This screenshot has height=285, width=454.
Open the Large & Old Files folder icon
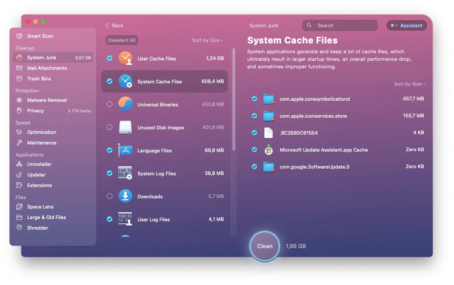tap(19, 217)
